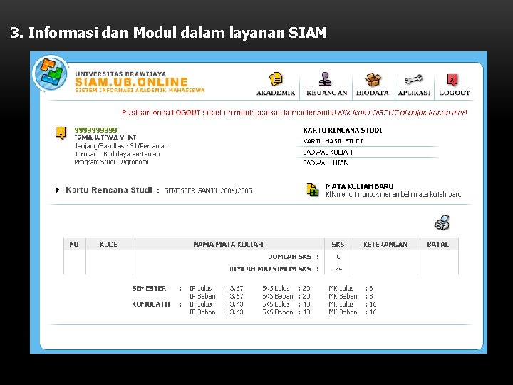Print the study plan with printer icon

click(442, 222)
